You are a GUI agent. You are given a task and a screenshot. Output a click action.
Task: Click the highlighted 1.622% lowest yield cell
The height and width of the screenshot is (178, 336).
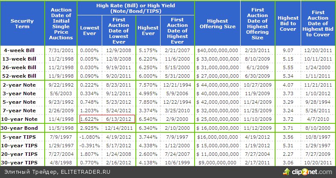(89, 119)
